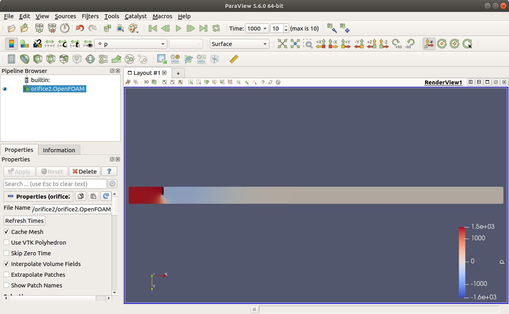The height and width of the screenshot is (314, 509).
Task: Open the color array 'p' dropdown
Action: [x=131, y=44]
